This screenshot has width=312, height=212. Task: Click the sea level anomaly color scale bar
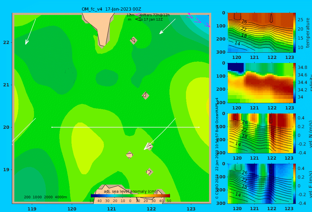(130, 196)
